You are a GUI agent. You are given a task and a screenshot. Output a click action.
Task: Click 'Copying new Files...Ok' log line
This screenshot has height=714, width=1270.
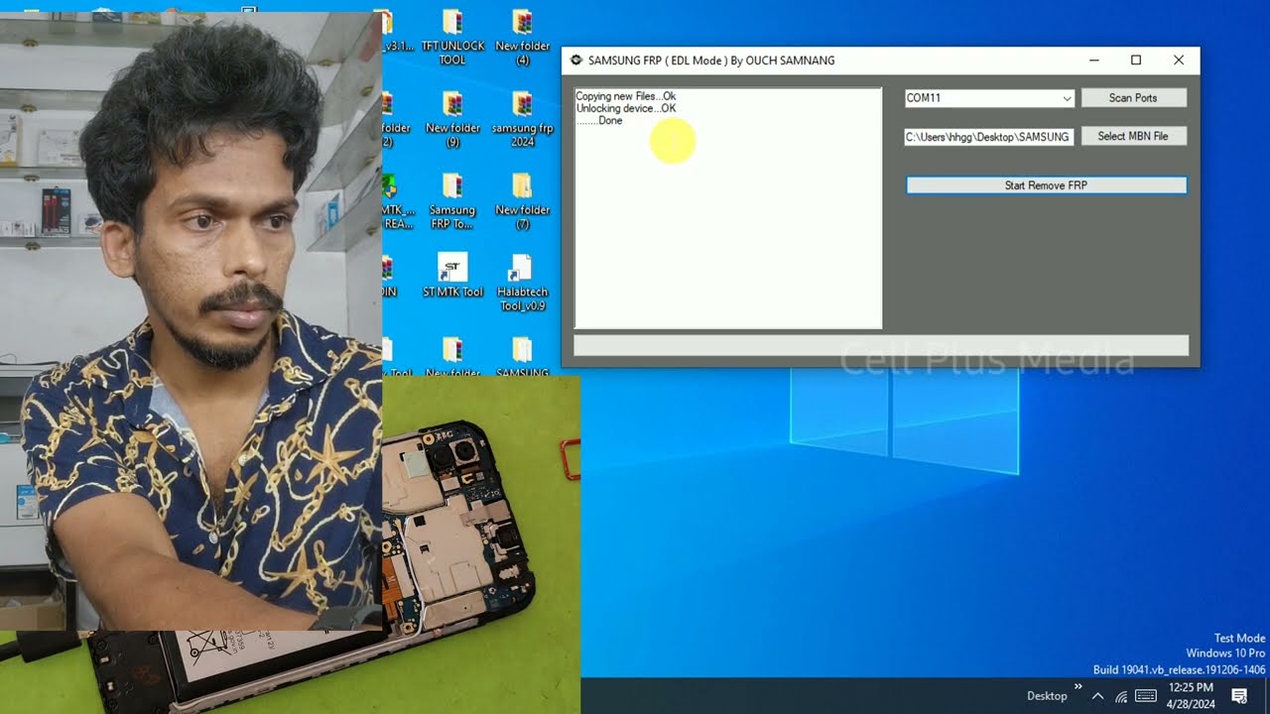point(625,96)
